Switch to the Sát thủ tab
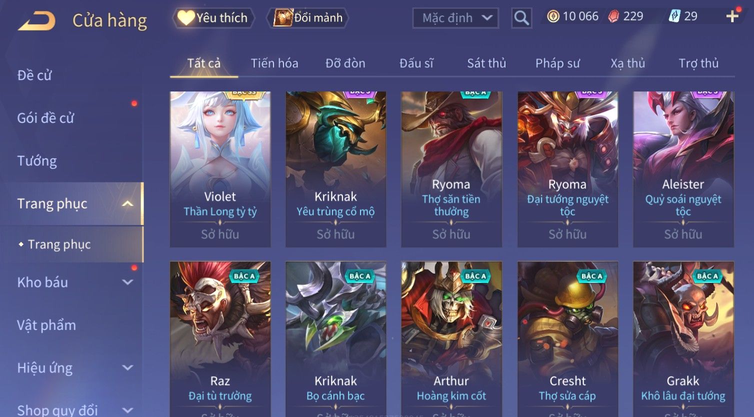 (486, 63)
